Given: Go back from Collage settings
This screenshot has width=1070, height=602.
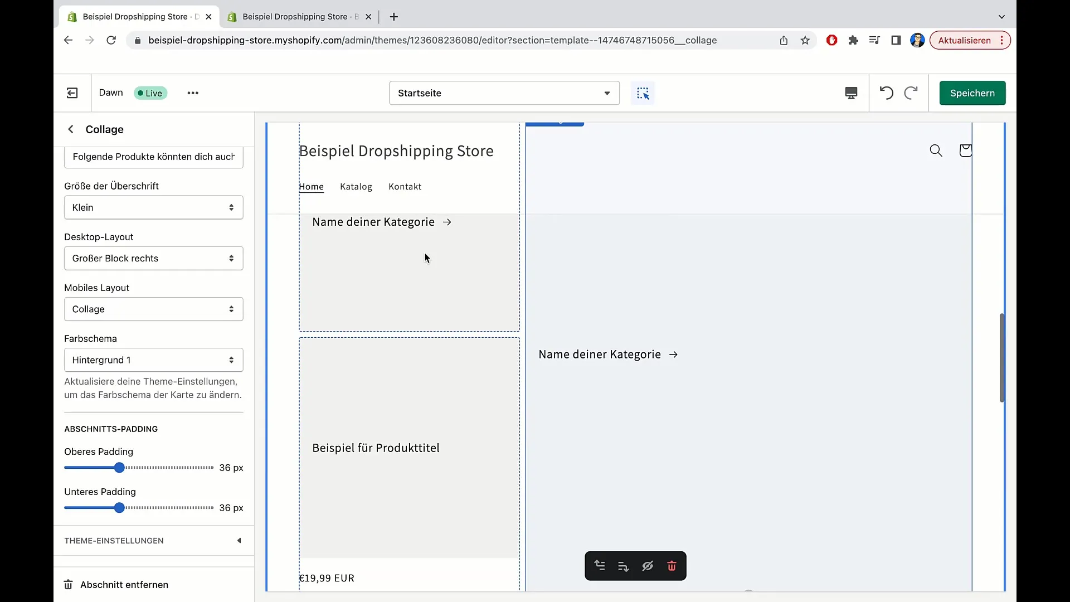Looking at the screenshot, I should point(71,129).
